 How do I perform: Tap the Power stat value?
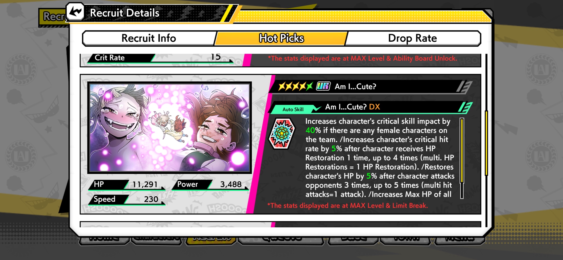point(231,184)
